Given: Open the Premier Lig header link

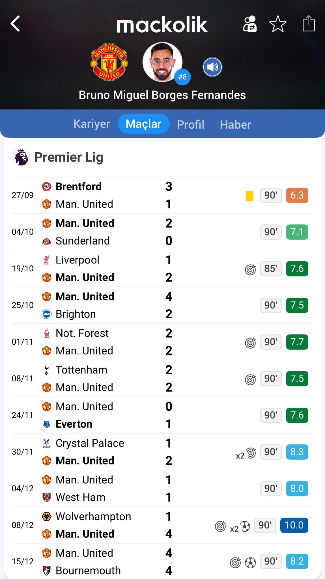Looking at the screenshot, I should click(68, 157).
